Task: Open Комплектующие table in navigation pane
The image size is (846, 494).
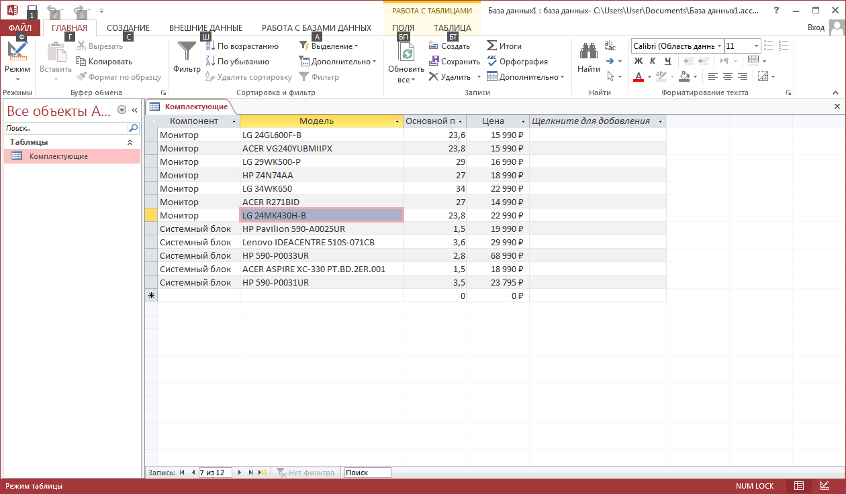Action: coord(72,156)
